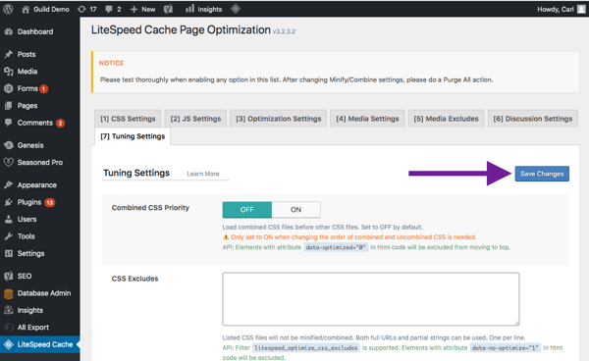Click the LiteSpeed diamond icon in admin bar
This screenshot has height=361, width=589.
click(x=236, y=9)
